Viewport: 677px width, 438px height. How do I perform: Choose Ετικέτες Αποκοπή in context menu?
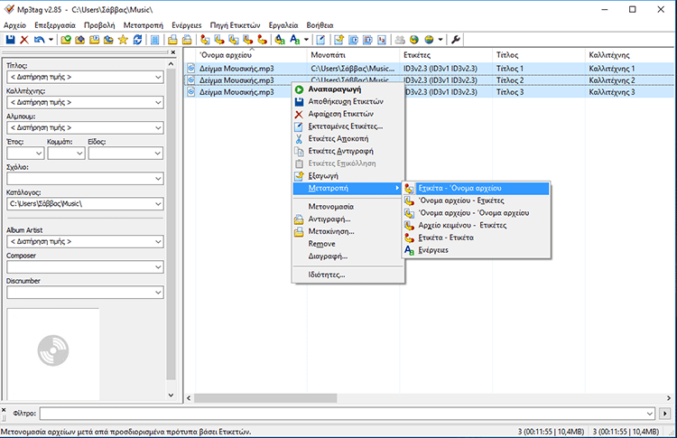(348, 139)
